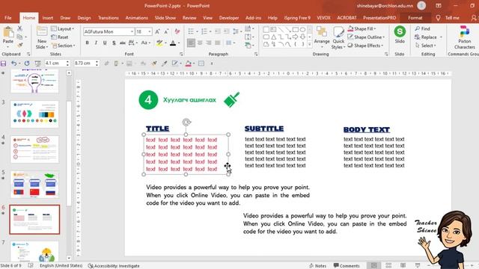Click the Notes button in status bar
The width and height of the screenshot is (479, 269).
[317, 266]
